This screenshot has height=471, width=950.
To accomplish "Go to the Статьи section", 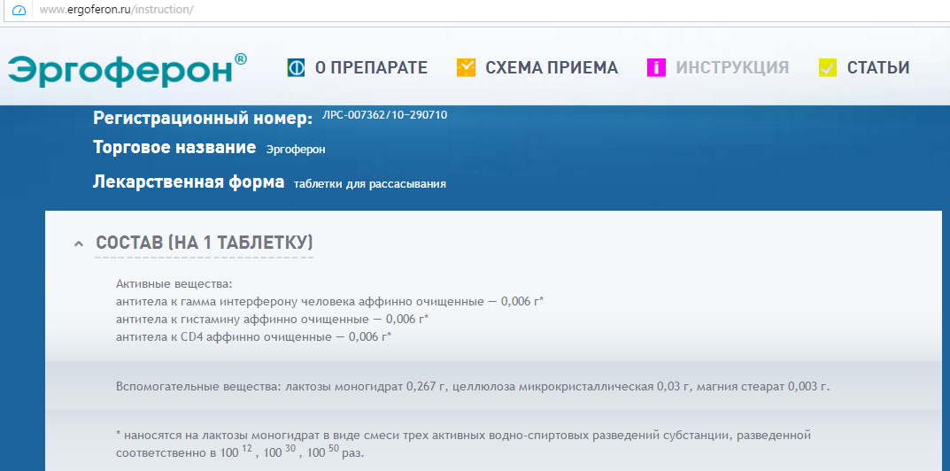I will click(x=877, y=68).
